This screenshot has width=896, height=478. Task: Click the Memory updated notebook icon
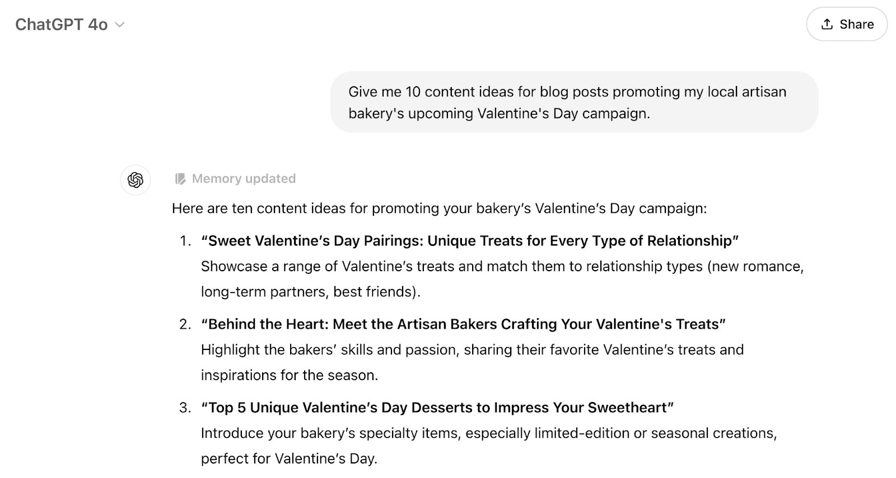coord(180,178)
